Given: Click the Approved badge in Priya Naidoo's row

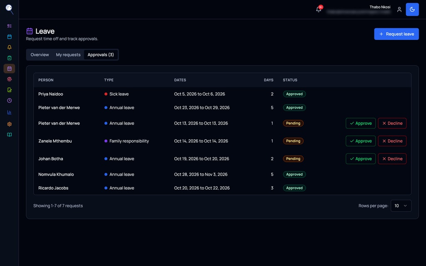Looking at the screenshot, I should tap(294, 94).
